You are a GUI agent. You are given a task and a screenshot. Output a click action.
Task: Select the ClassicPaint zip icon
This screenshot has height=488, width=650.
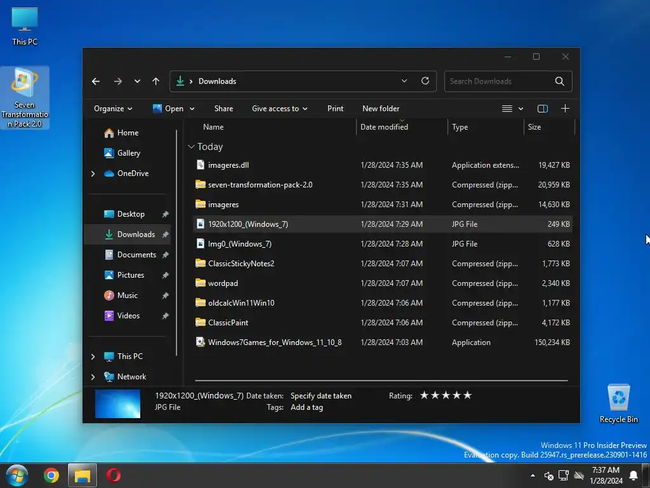click(200, 322)
